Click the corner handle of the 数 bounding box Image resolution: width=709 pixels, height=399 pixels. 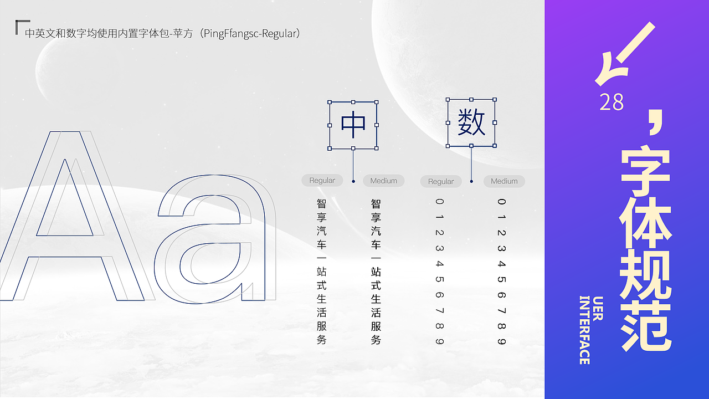[x=448, y=100]
